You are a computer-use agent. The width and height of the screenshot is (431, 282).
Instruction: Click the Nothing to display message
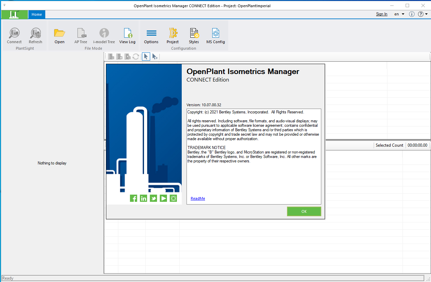[52, 163]
